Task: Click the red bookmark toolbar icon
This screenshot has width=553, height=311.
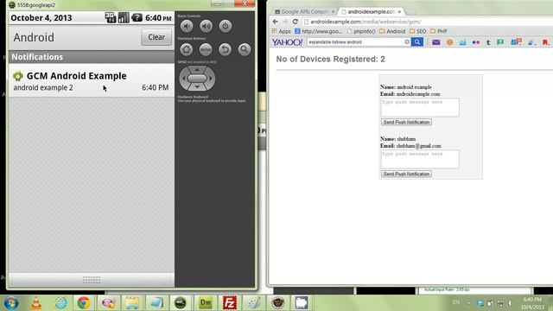Action: (545, 42)
